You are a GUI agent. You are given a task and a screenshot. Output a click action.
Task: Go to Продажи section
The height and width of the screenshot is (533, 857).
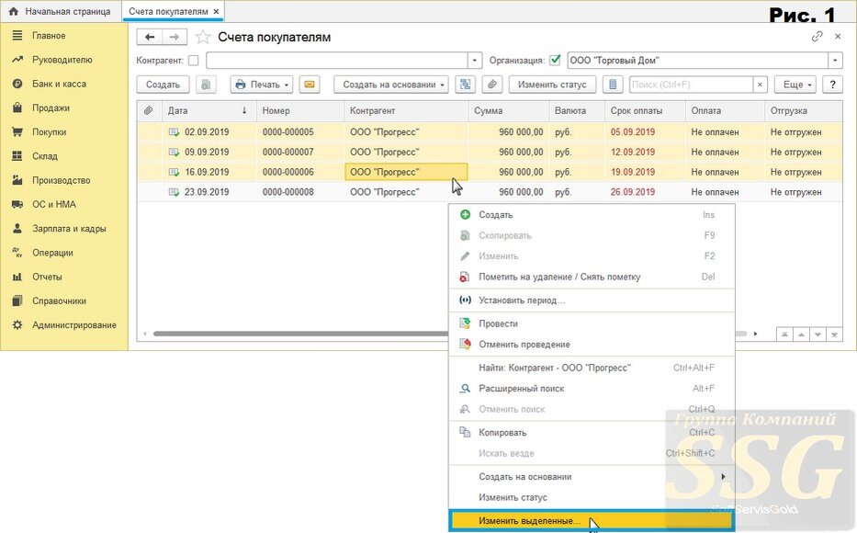(x=51, y=108)
